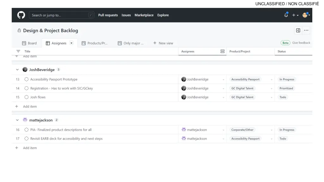Open assignee dropdown for Accessibility Passport Prototype row
Screen dimensions: 324x182
coord(223,80)
